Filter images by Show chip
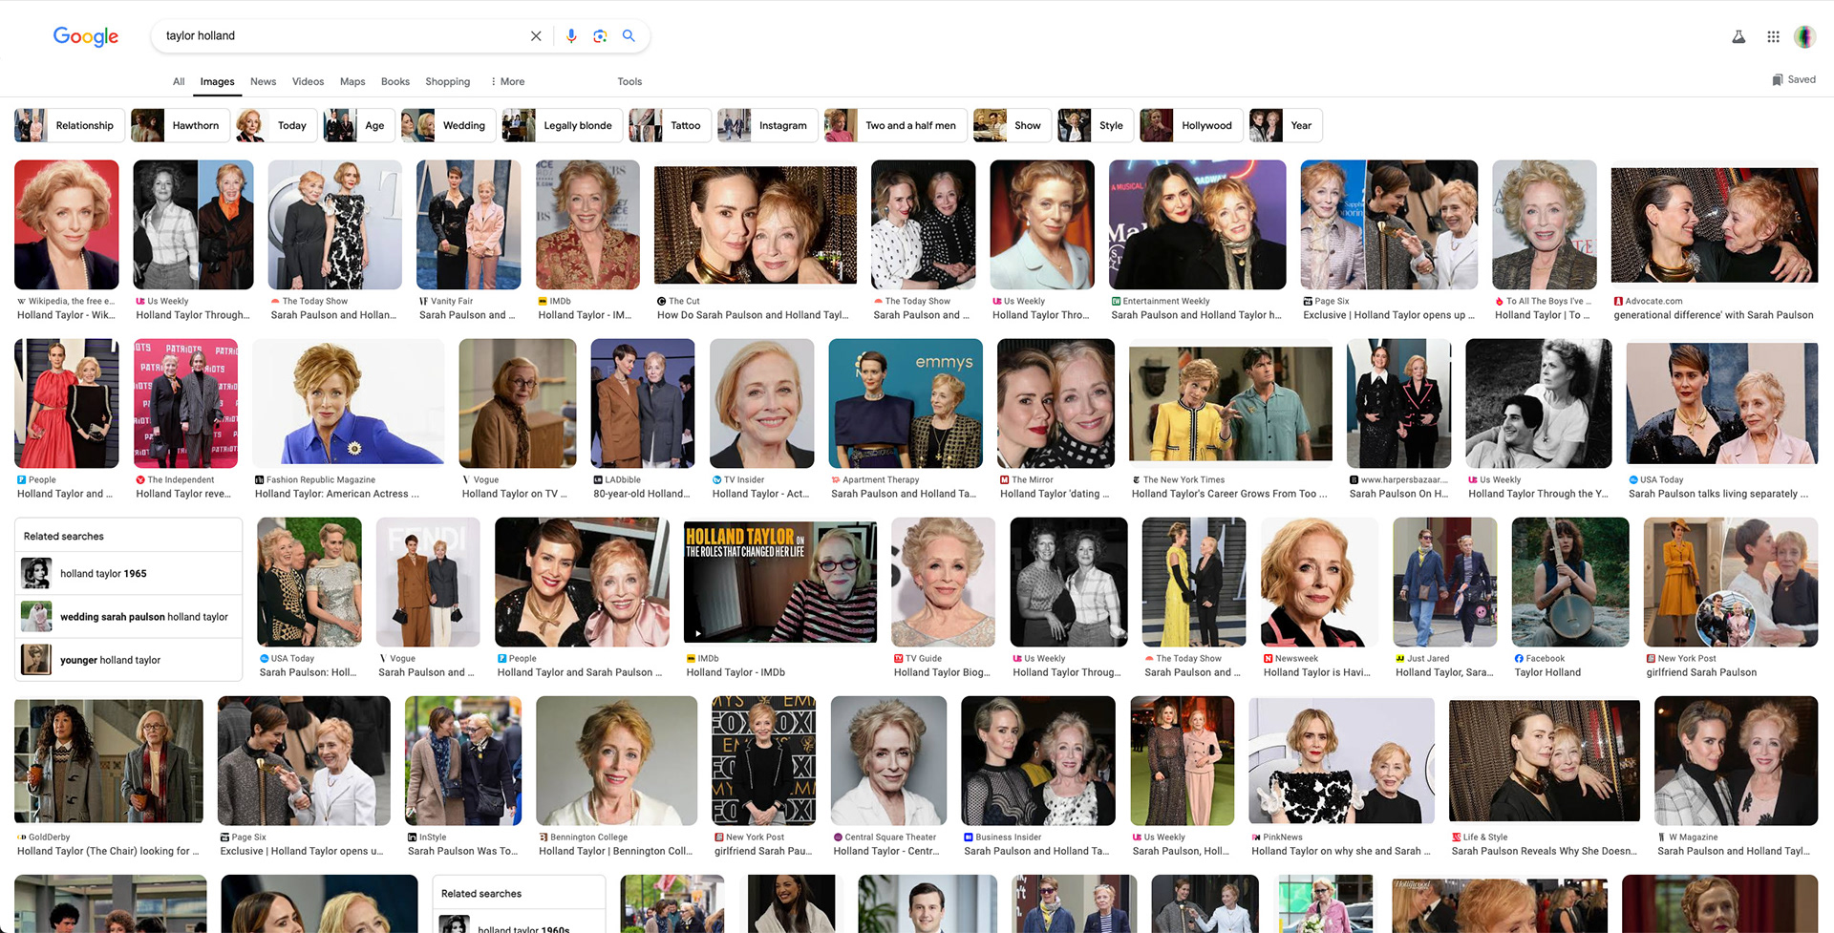The height and width of the screenshot is (933, 1834). click(1012, 125)
